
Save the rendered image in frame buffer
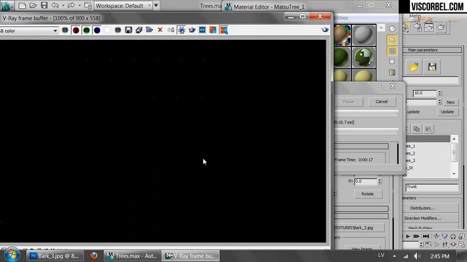[x=128, y=30]
